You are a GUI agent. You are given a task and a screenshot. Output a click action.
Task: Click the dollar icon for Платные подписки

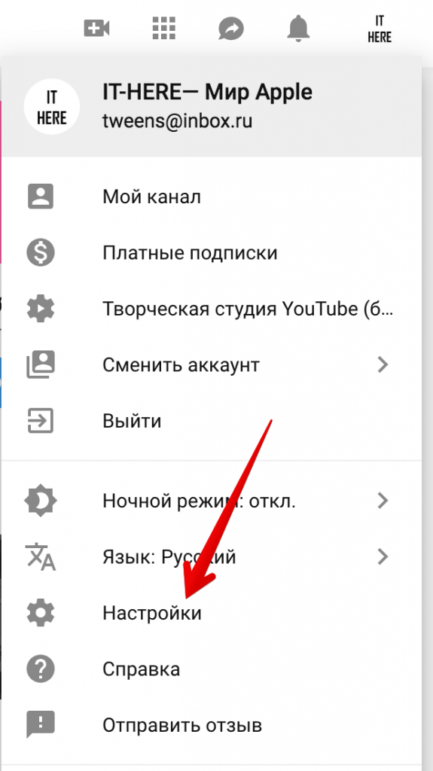point(41,253)
